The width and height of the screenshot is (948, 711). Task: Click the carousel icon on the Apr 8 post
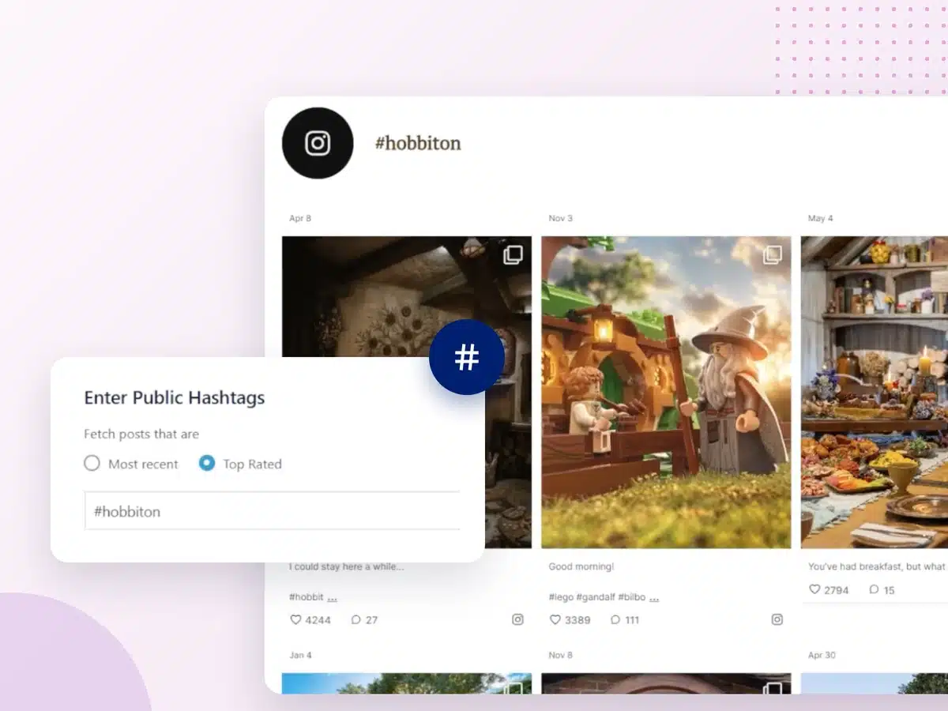click(x=513, y=254)
